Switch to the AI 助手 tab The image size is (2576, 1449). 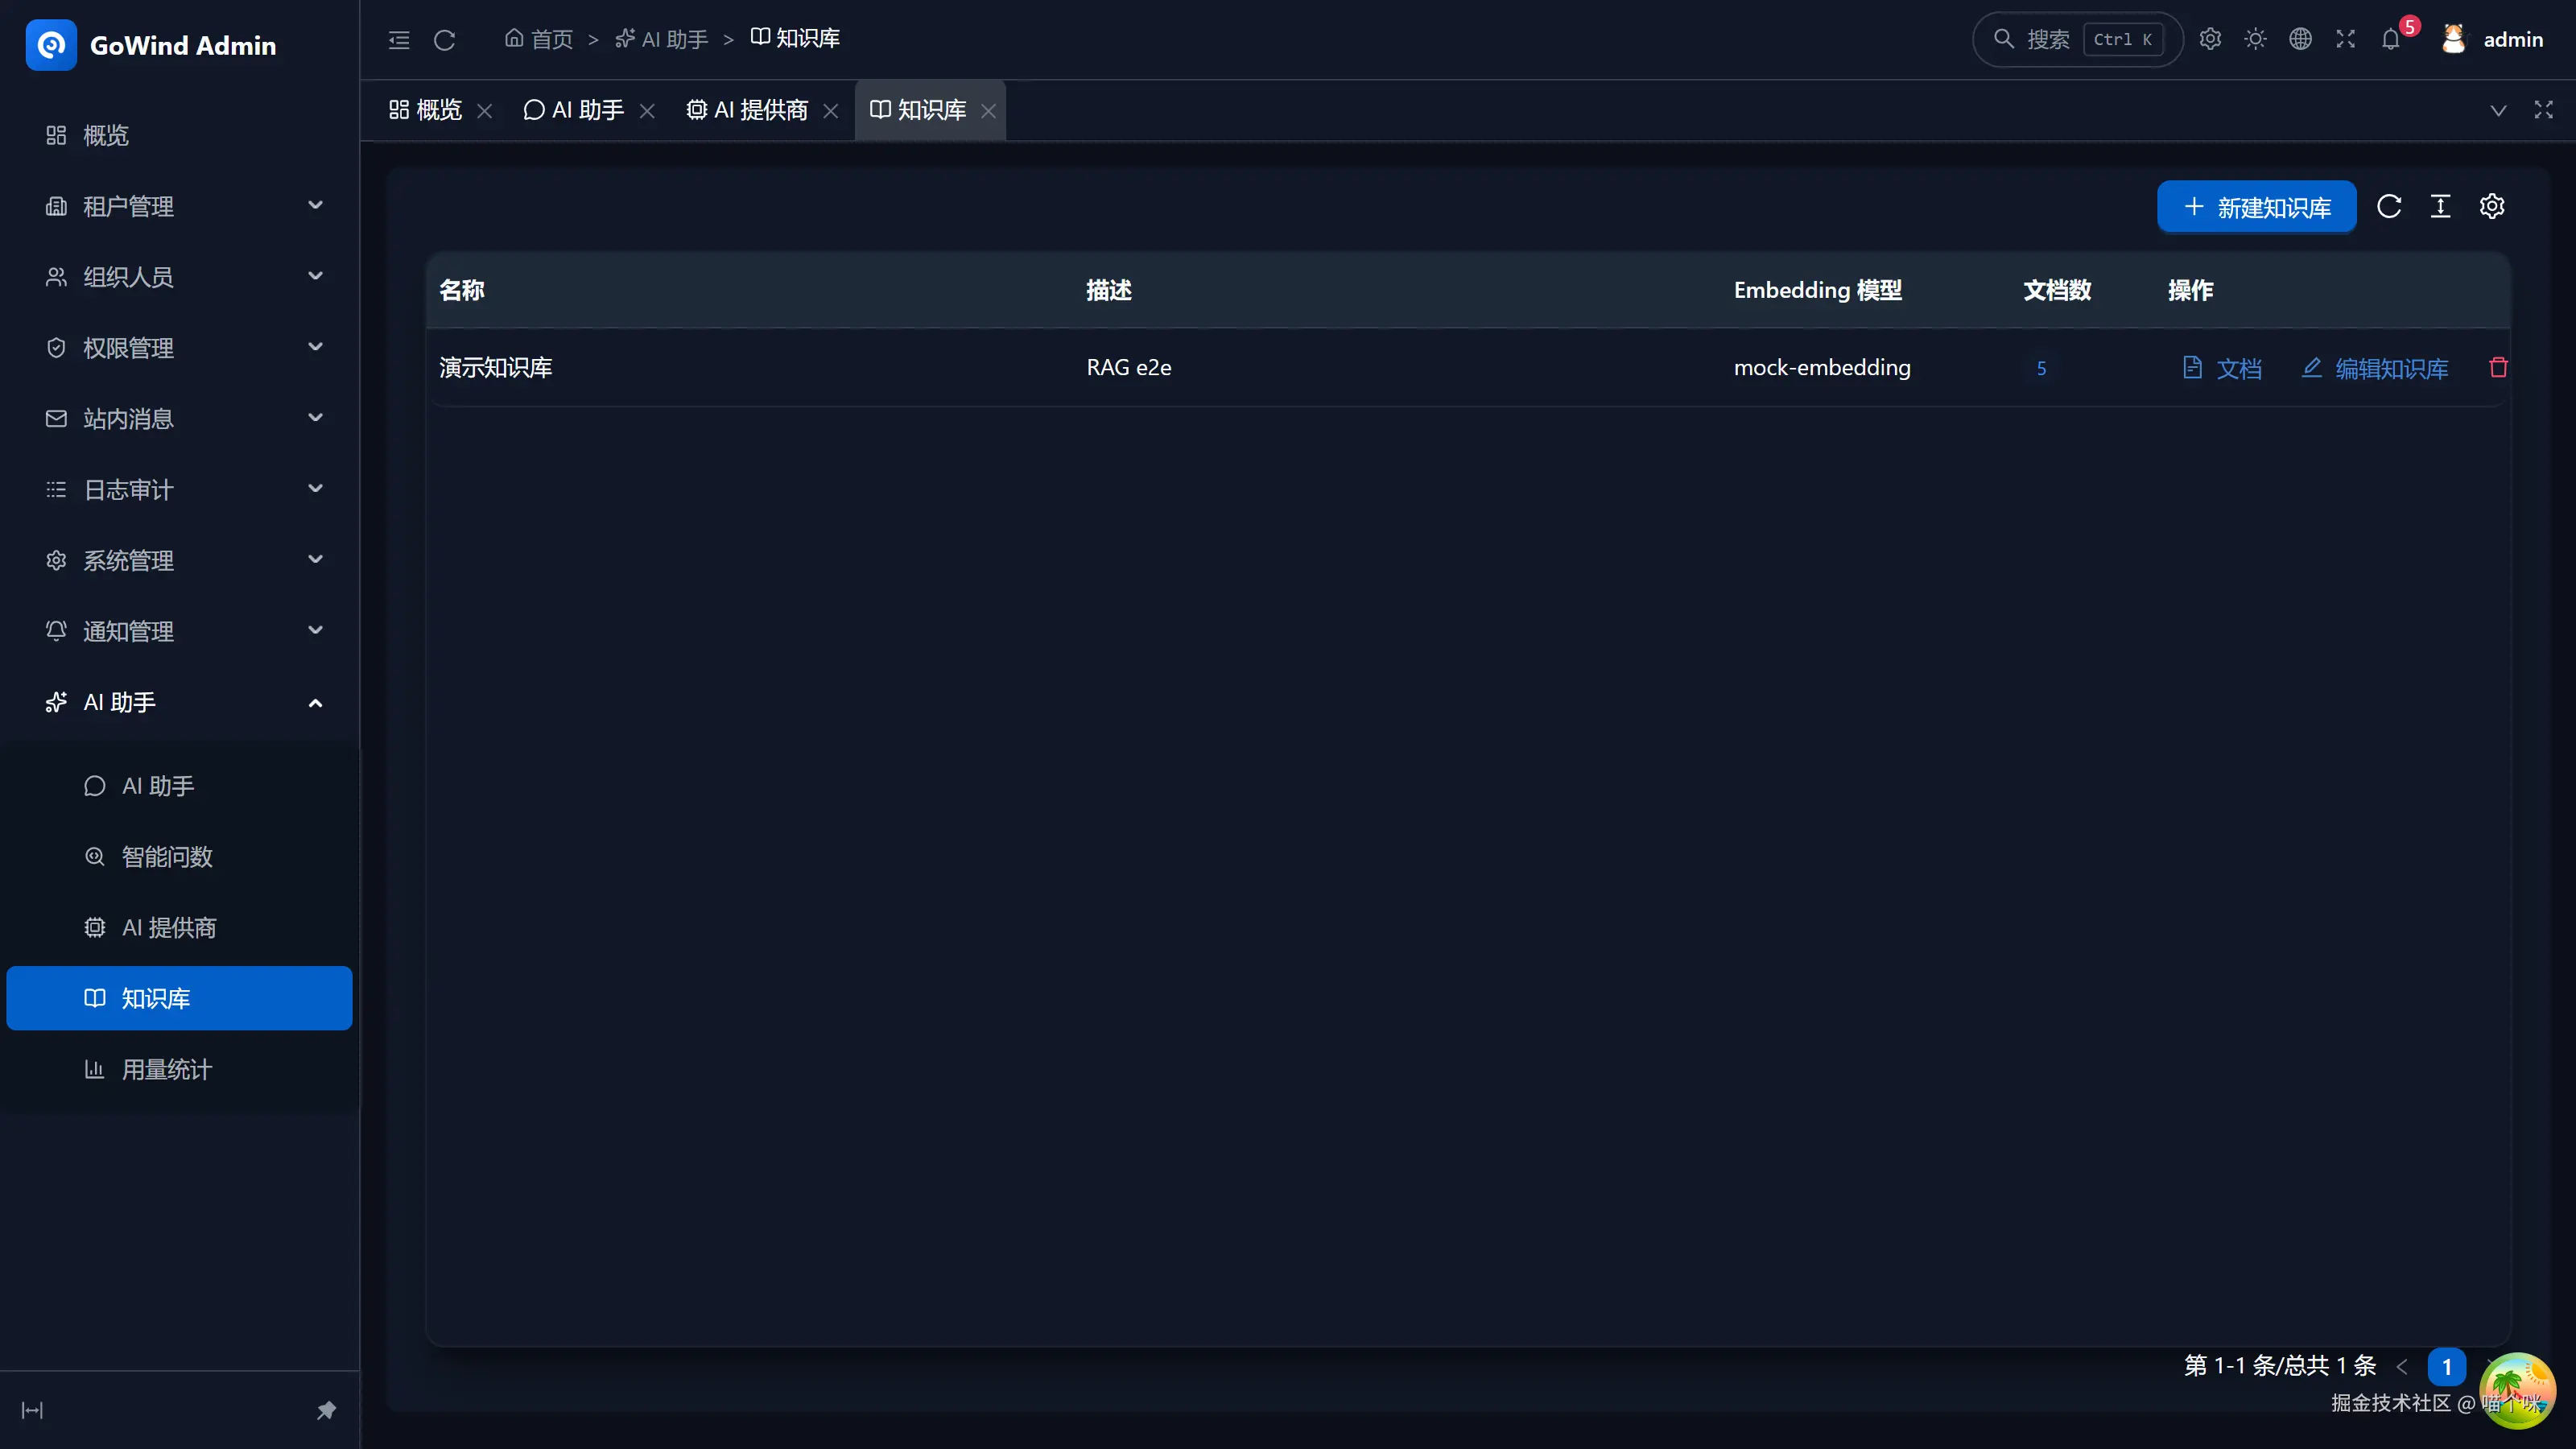pos(574,110)
